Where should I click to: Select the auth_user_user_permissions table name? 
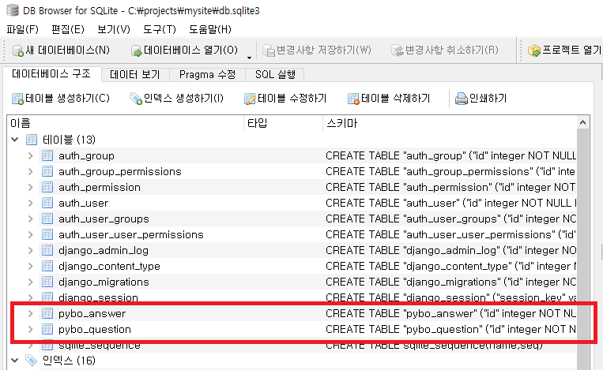pos(130,234)
